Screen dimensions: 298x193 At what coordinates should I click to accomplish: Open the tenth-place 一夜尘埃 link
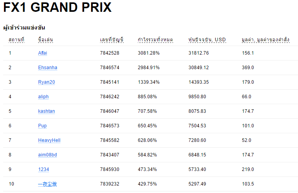click(x=48, y=184)
